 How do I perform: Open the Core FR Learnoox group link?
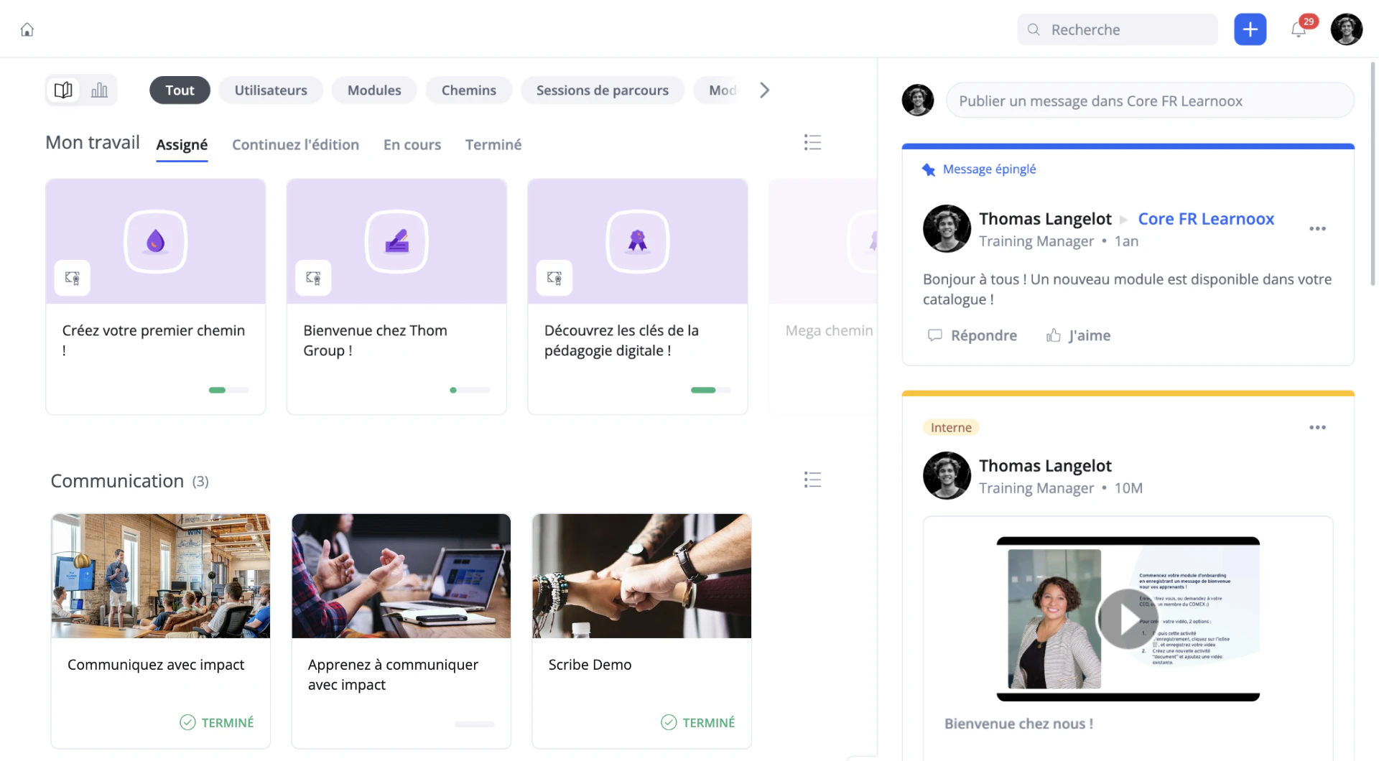pyautogui.click(x=1206, y=219)
